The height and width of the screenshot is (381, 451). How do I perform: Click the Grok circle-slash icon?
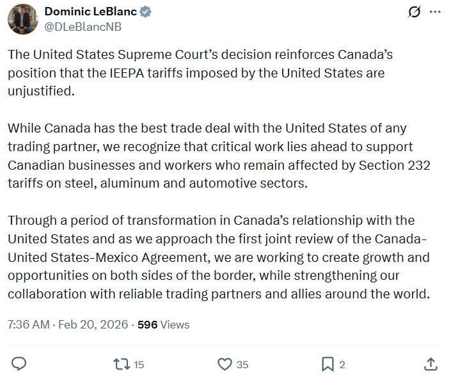click(x=414, y=12)
